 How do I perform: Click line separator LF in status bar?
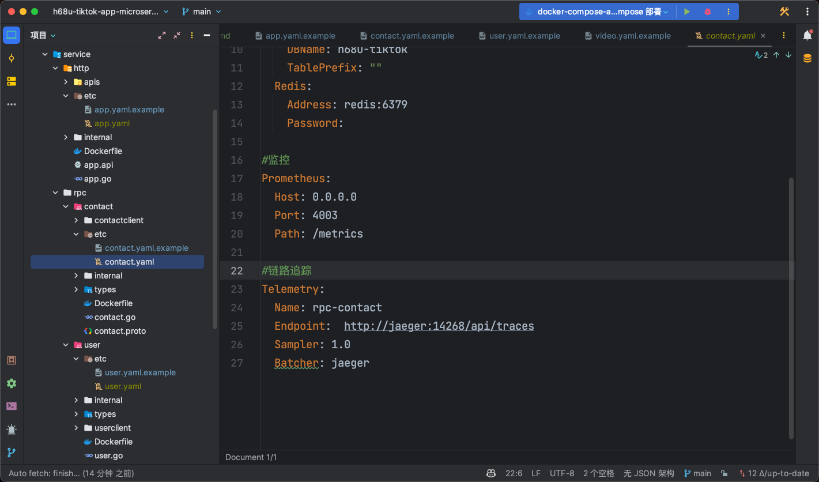coord(536,473)
